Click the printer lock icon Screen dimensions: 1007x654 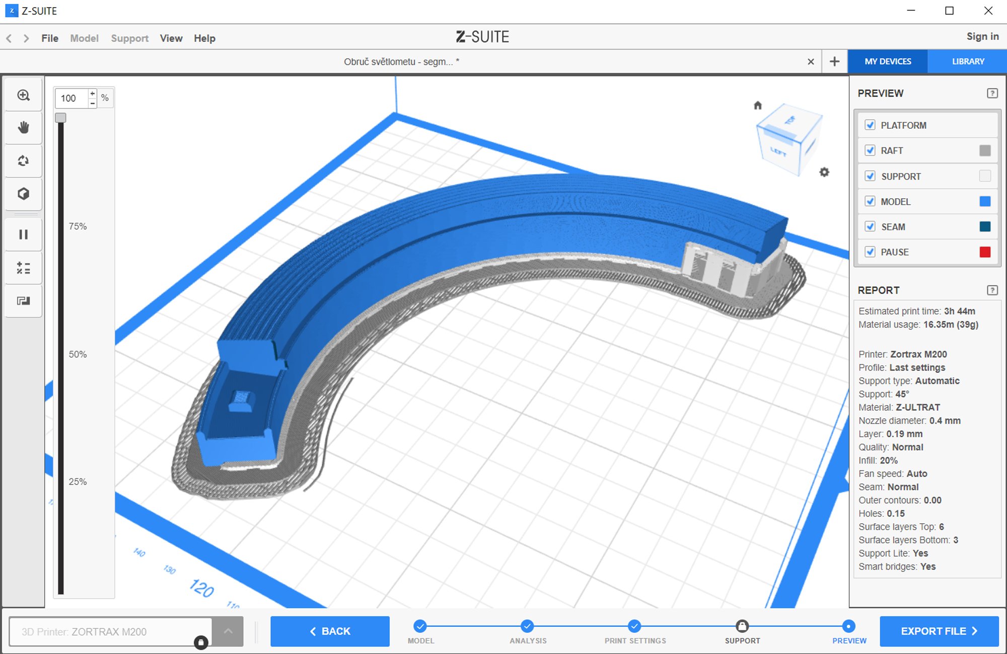[x=201, y=642]
